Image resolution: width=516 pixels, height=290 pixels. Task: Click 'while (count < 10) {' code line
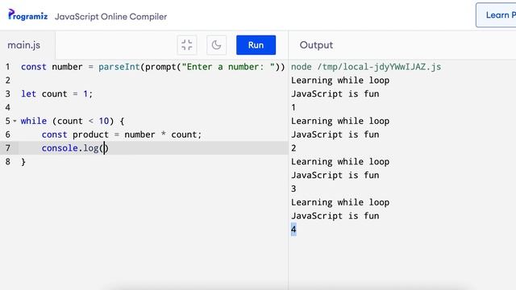point(73,121)
